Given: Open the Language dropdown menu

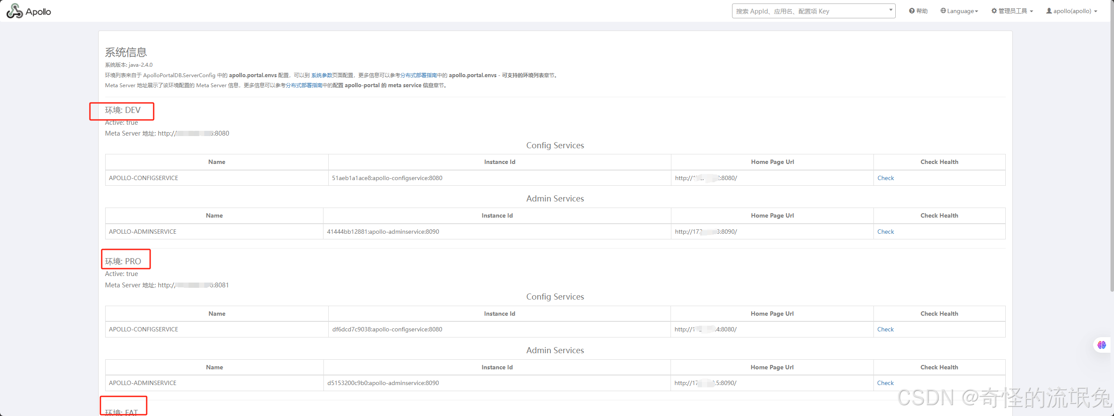Looking at the screenshot, I should click(959, 10).
